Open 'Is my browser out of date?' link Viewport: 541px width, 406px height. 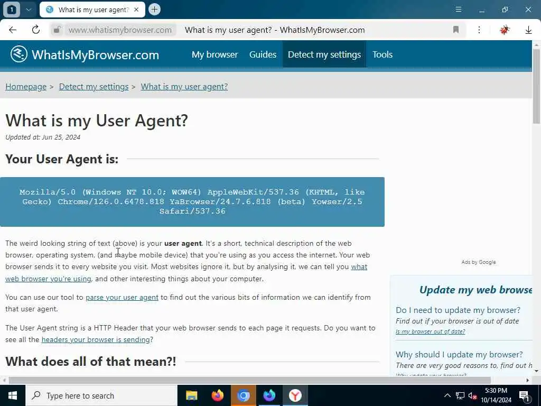(x=430, y=331)
